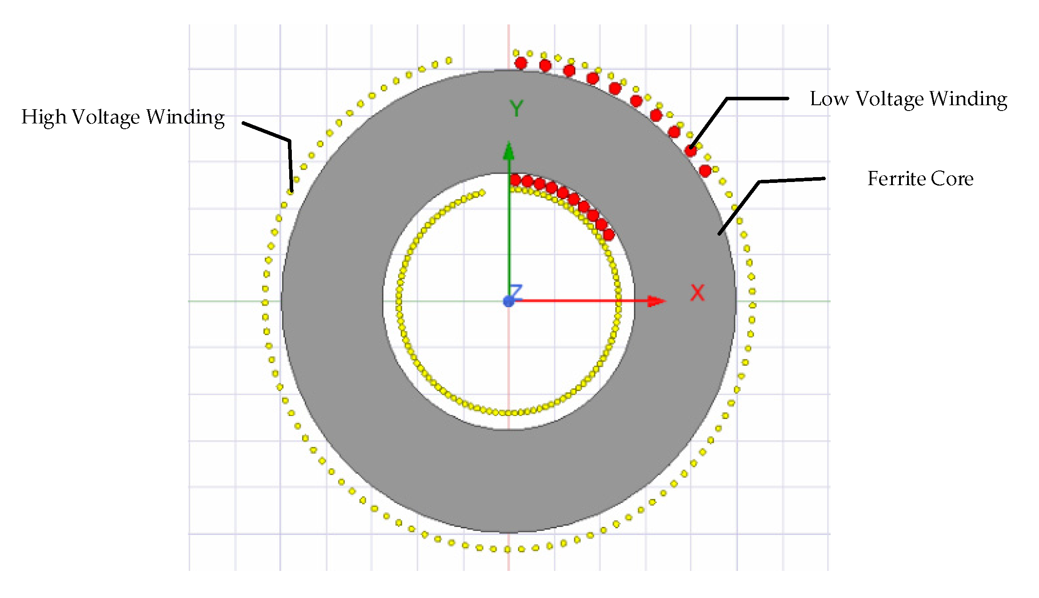Click the first red inner winding dot
Viewport: 1039px width, 598px height.
[515, 180]
